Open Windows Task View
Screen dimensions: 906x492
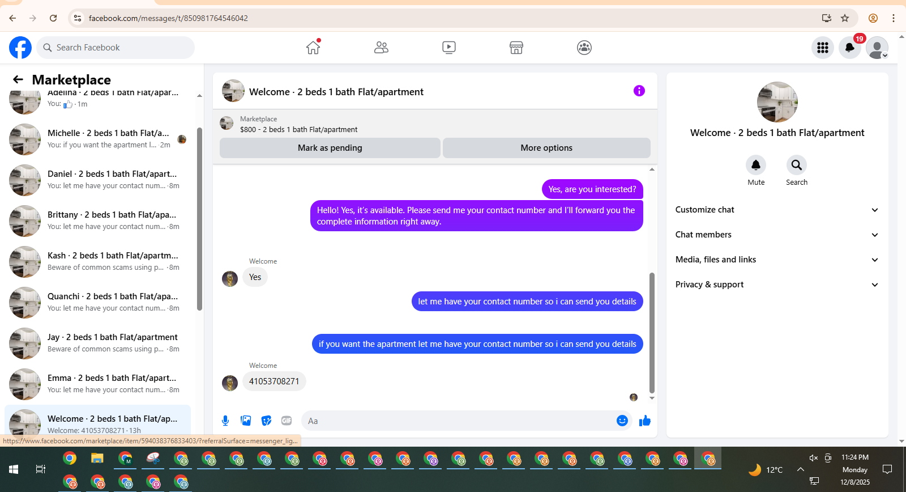click(x=41, y=469)
